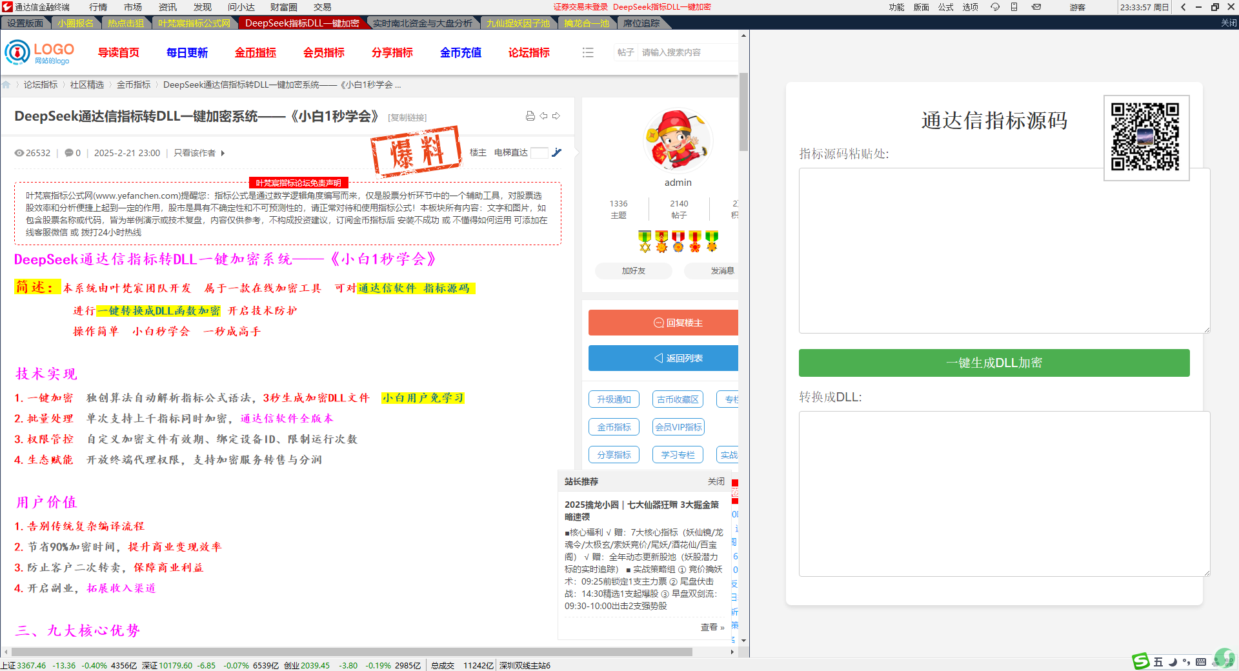Switch to the 热点击狙 tab
The height and width of the screenshot is (671, 1239).
(x=126, y=23)
